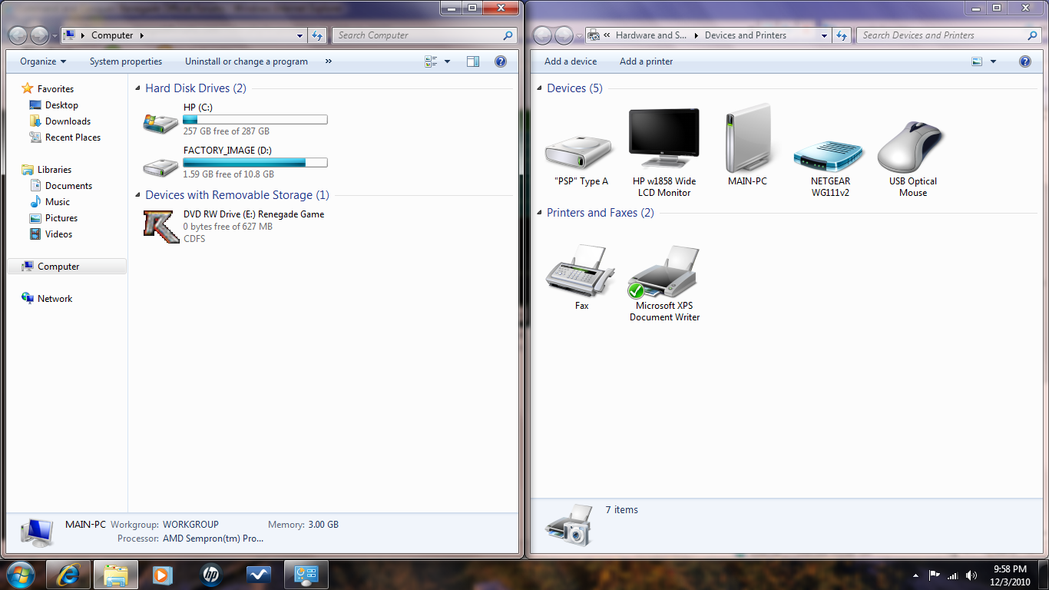Collapse the Printers and Faxes section
This screenshot has width=1049, height=590.
pyautogui.click(x=540, y=213)
